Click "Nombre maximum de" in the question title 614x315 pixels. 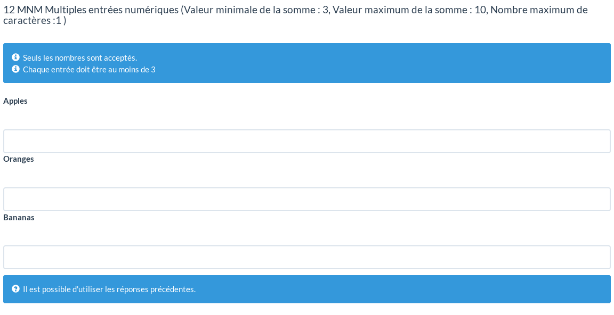pos(539,10)
